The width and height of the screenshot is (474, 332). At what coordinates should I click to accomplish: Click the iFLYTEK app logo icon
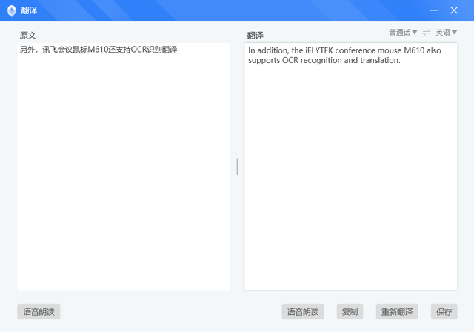[12, 11]
